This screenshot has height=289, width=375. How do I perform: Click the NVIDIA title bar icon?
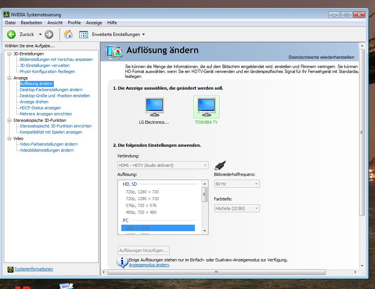(6, 14)
